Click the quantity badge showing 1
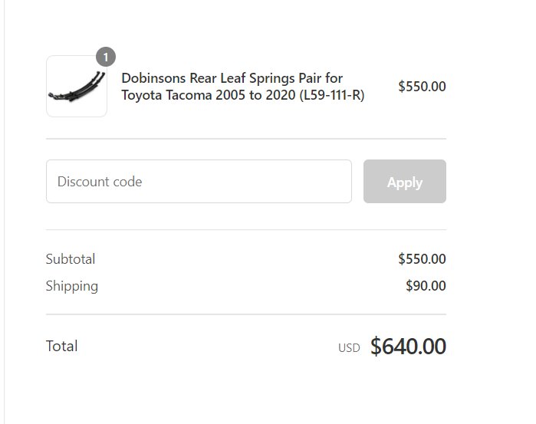Viewport: 536px width, 424px height. click(x=106, y=57)
